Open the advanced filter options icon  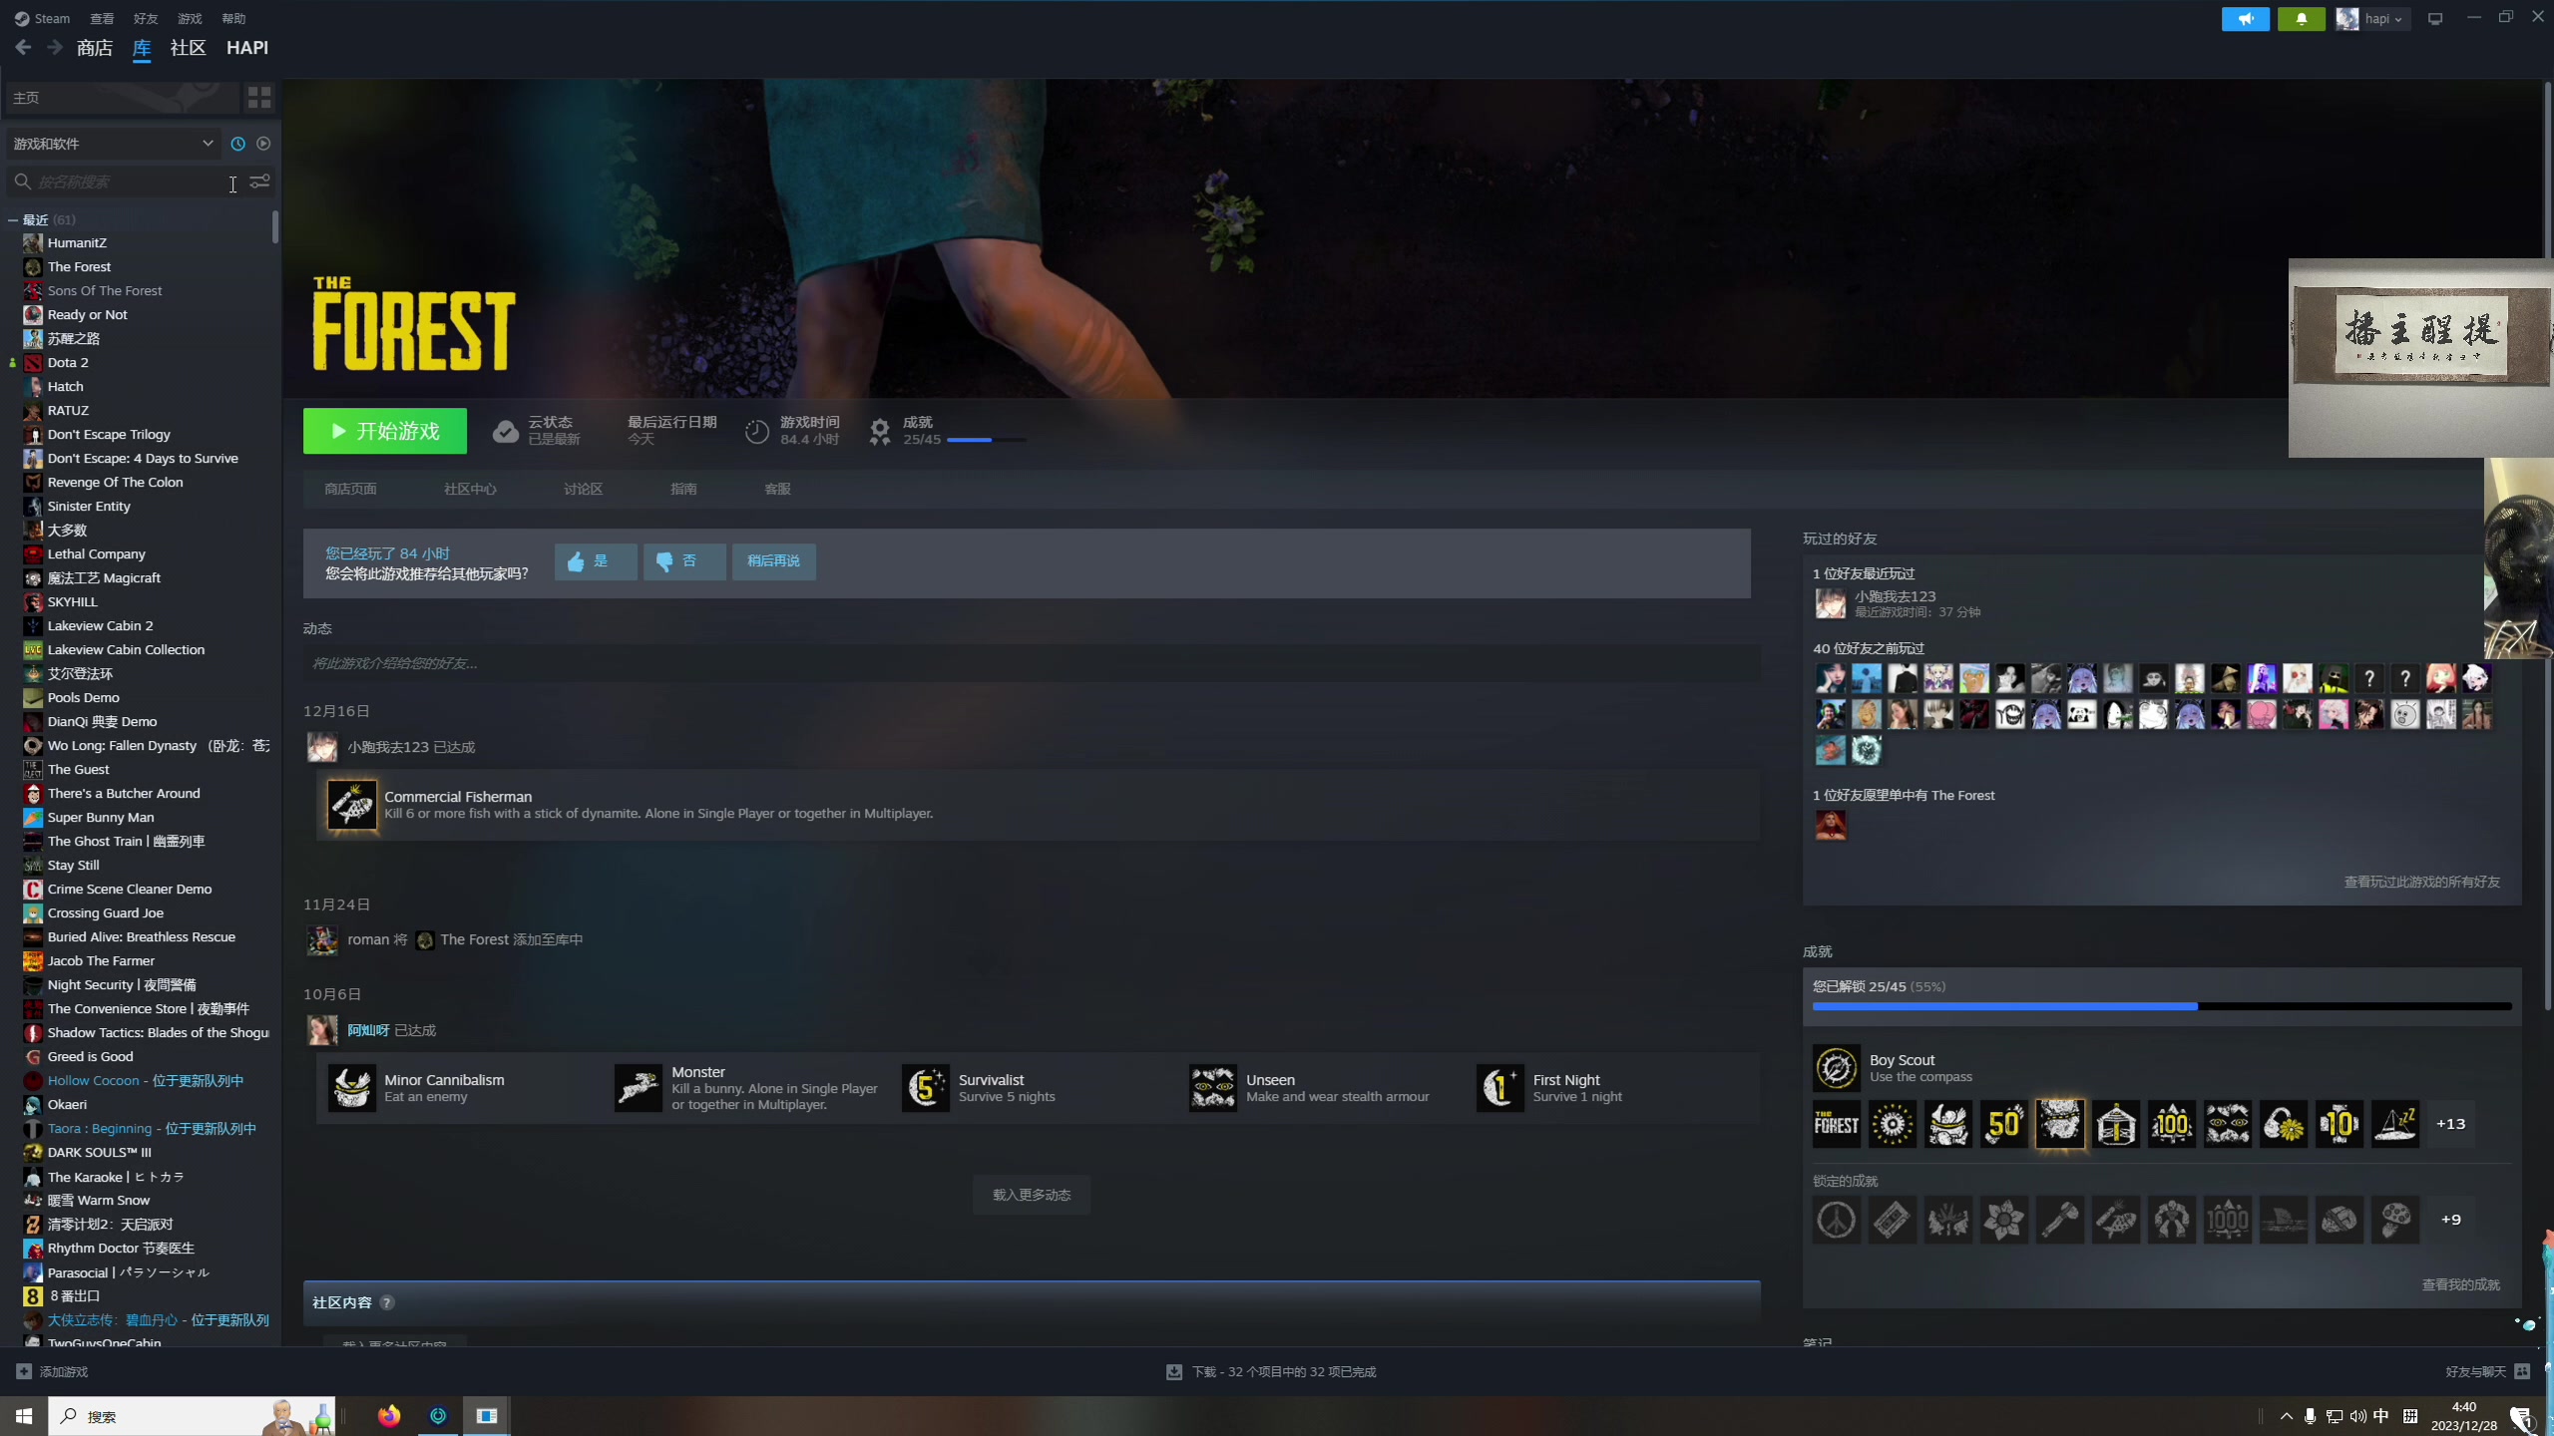point(259,181)
